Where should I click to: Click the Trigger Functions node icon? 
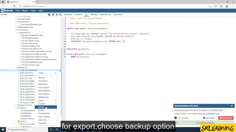[18, 105]
